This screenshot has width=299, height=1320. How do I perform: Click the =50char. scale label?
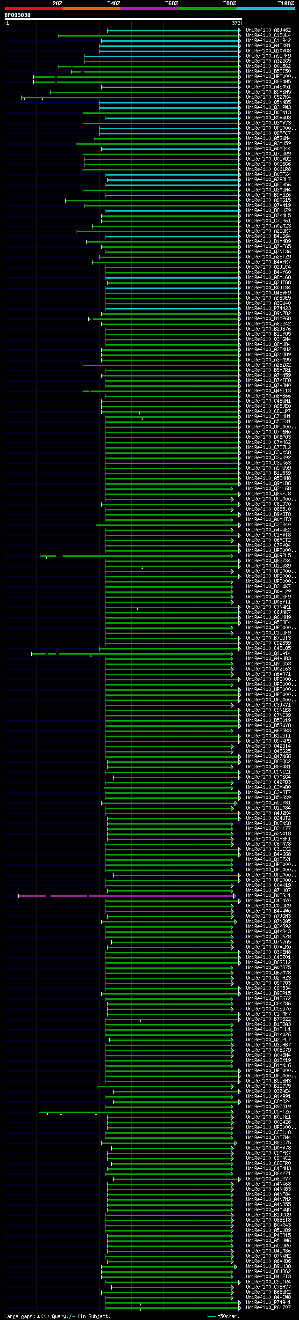coord(228,1316)
